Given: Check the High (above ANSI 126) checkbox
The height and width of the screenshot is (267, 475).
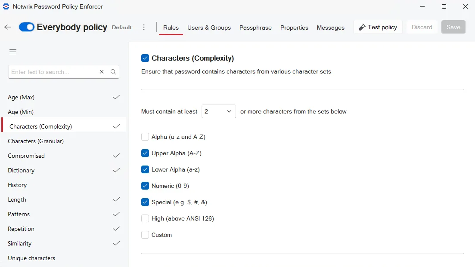Looking at the screenshot, I should click(x=145, y=218).
